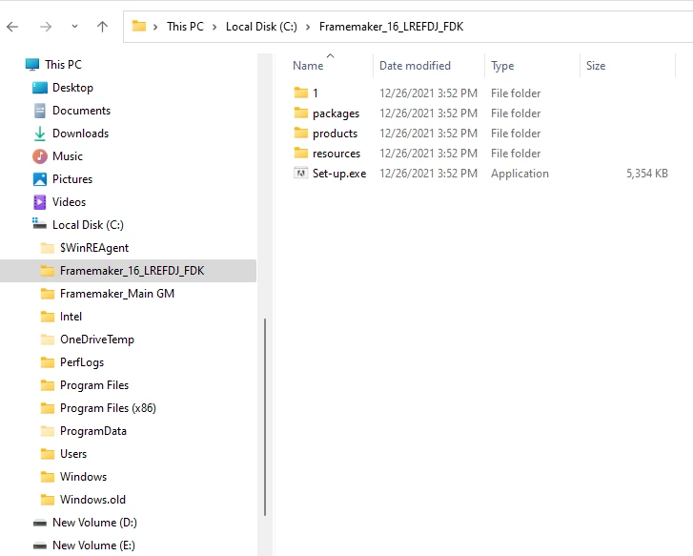The image size is (693, 556).
Task: Sort by the Size column header
Action: 596,66
